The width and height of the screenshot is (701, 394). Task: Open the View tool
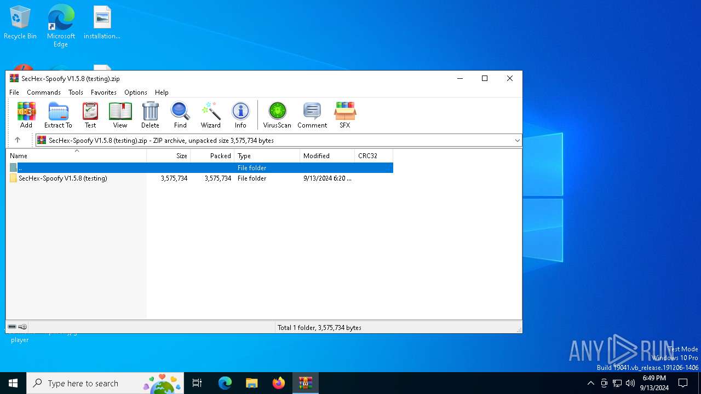[120, 115]
